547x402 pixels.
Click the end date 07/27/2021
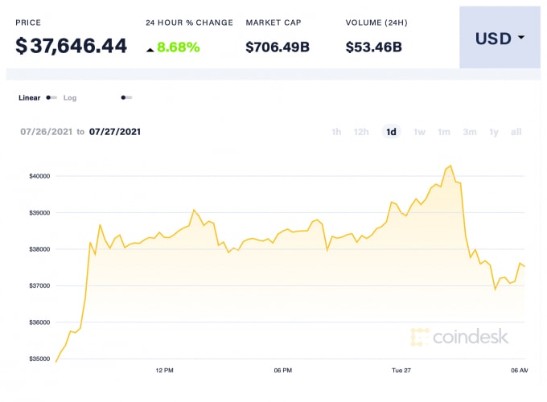tap(115, 132)
